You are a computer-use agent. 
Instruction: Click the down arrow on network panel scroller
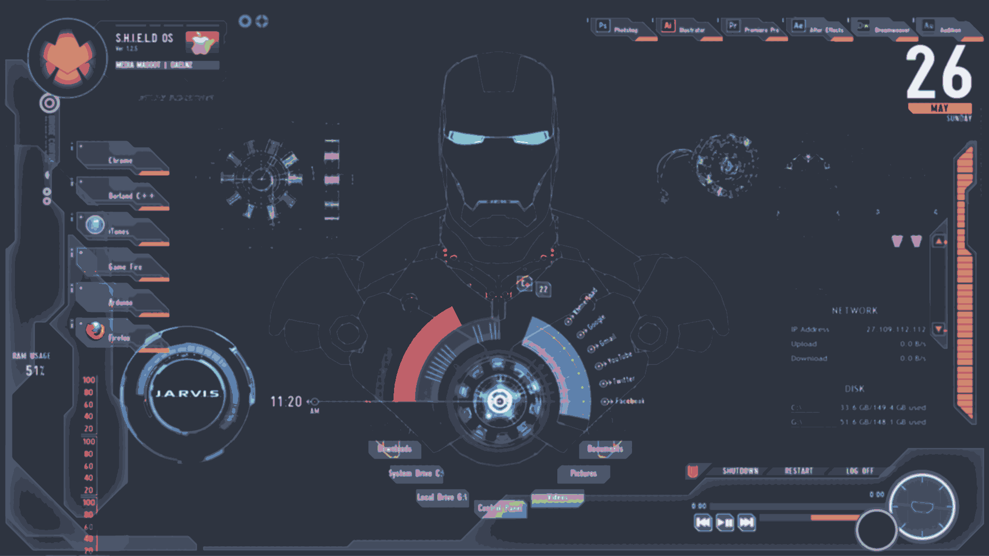[939, 329]
